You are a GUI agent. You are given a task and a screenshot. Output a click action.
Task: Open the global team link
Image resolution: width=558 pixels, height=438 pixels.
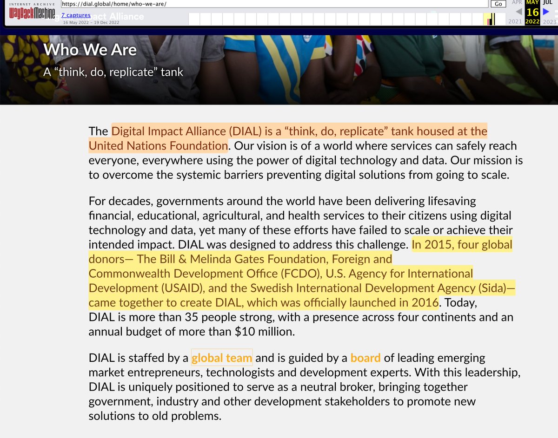click(222, 358)
